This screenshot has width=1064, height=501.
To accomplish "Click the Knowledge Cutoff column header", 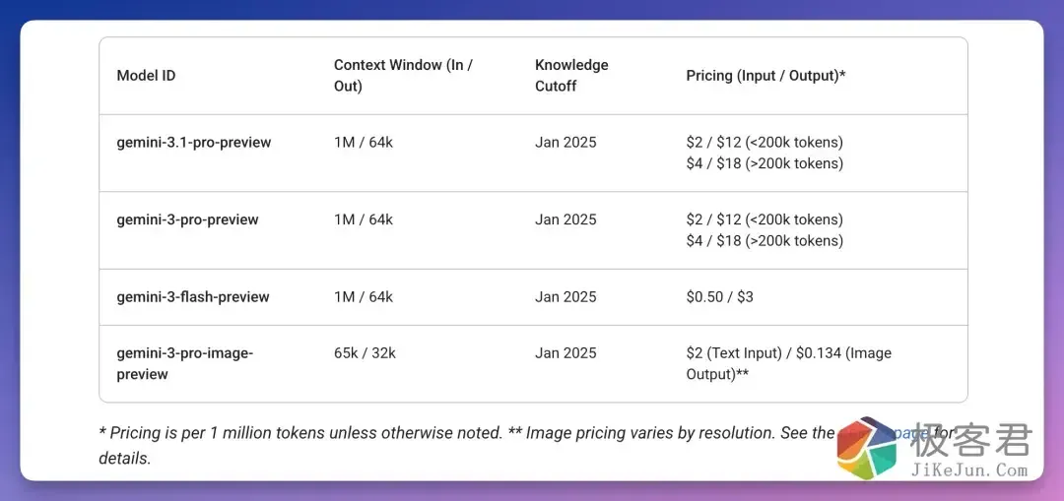I will point(571,76).
